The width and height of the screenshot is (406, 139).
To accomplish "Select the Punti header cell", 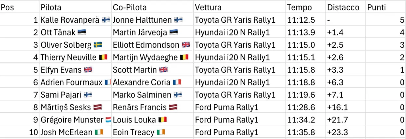I will click(x=386, y=7).
